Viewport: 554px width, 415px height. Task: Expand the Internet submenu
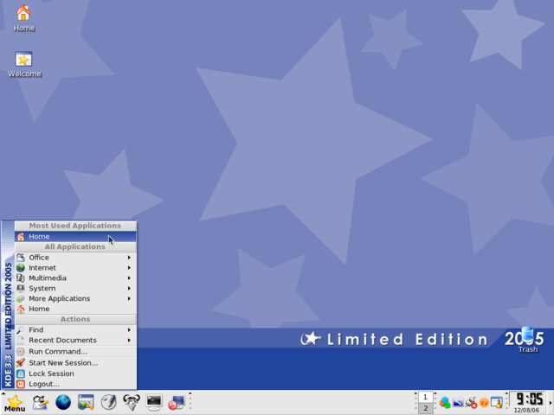[x=75, y=267]
